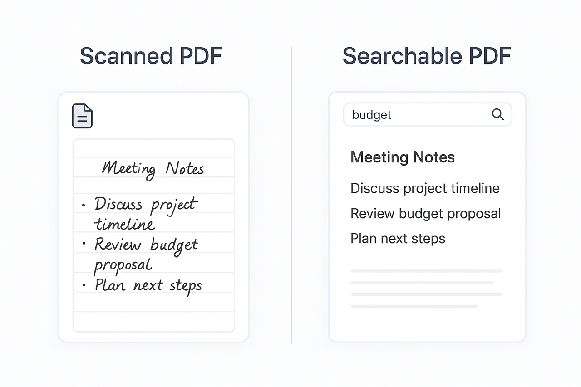Select typed "Plan next steps" text
The width and height of the screenshot is (581, 387).
398,239
